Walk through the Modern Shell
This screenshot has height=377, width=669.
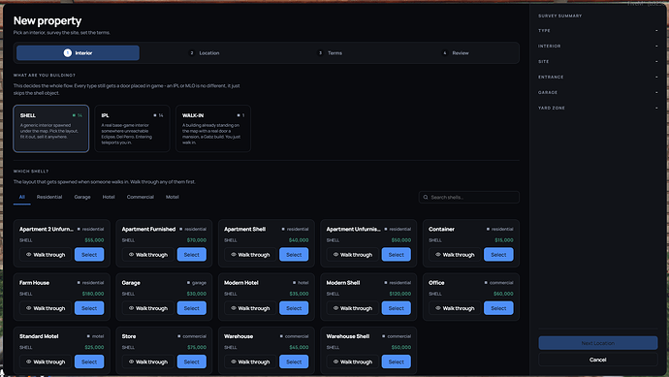pos(352,308)
